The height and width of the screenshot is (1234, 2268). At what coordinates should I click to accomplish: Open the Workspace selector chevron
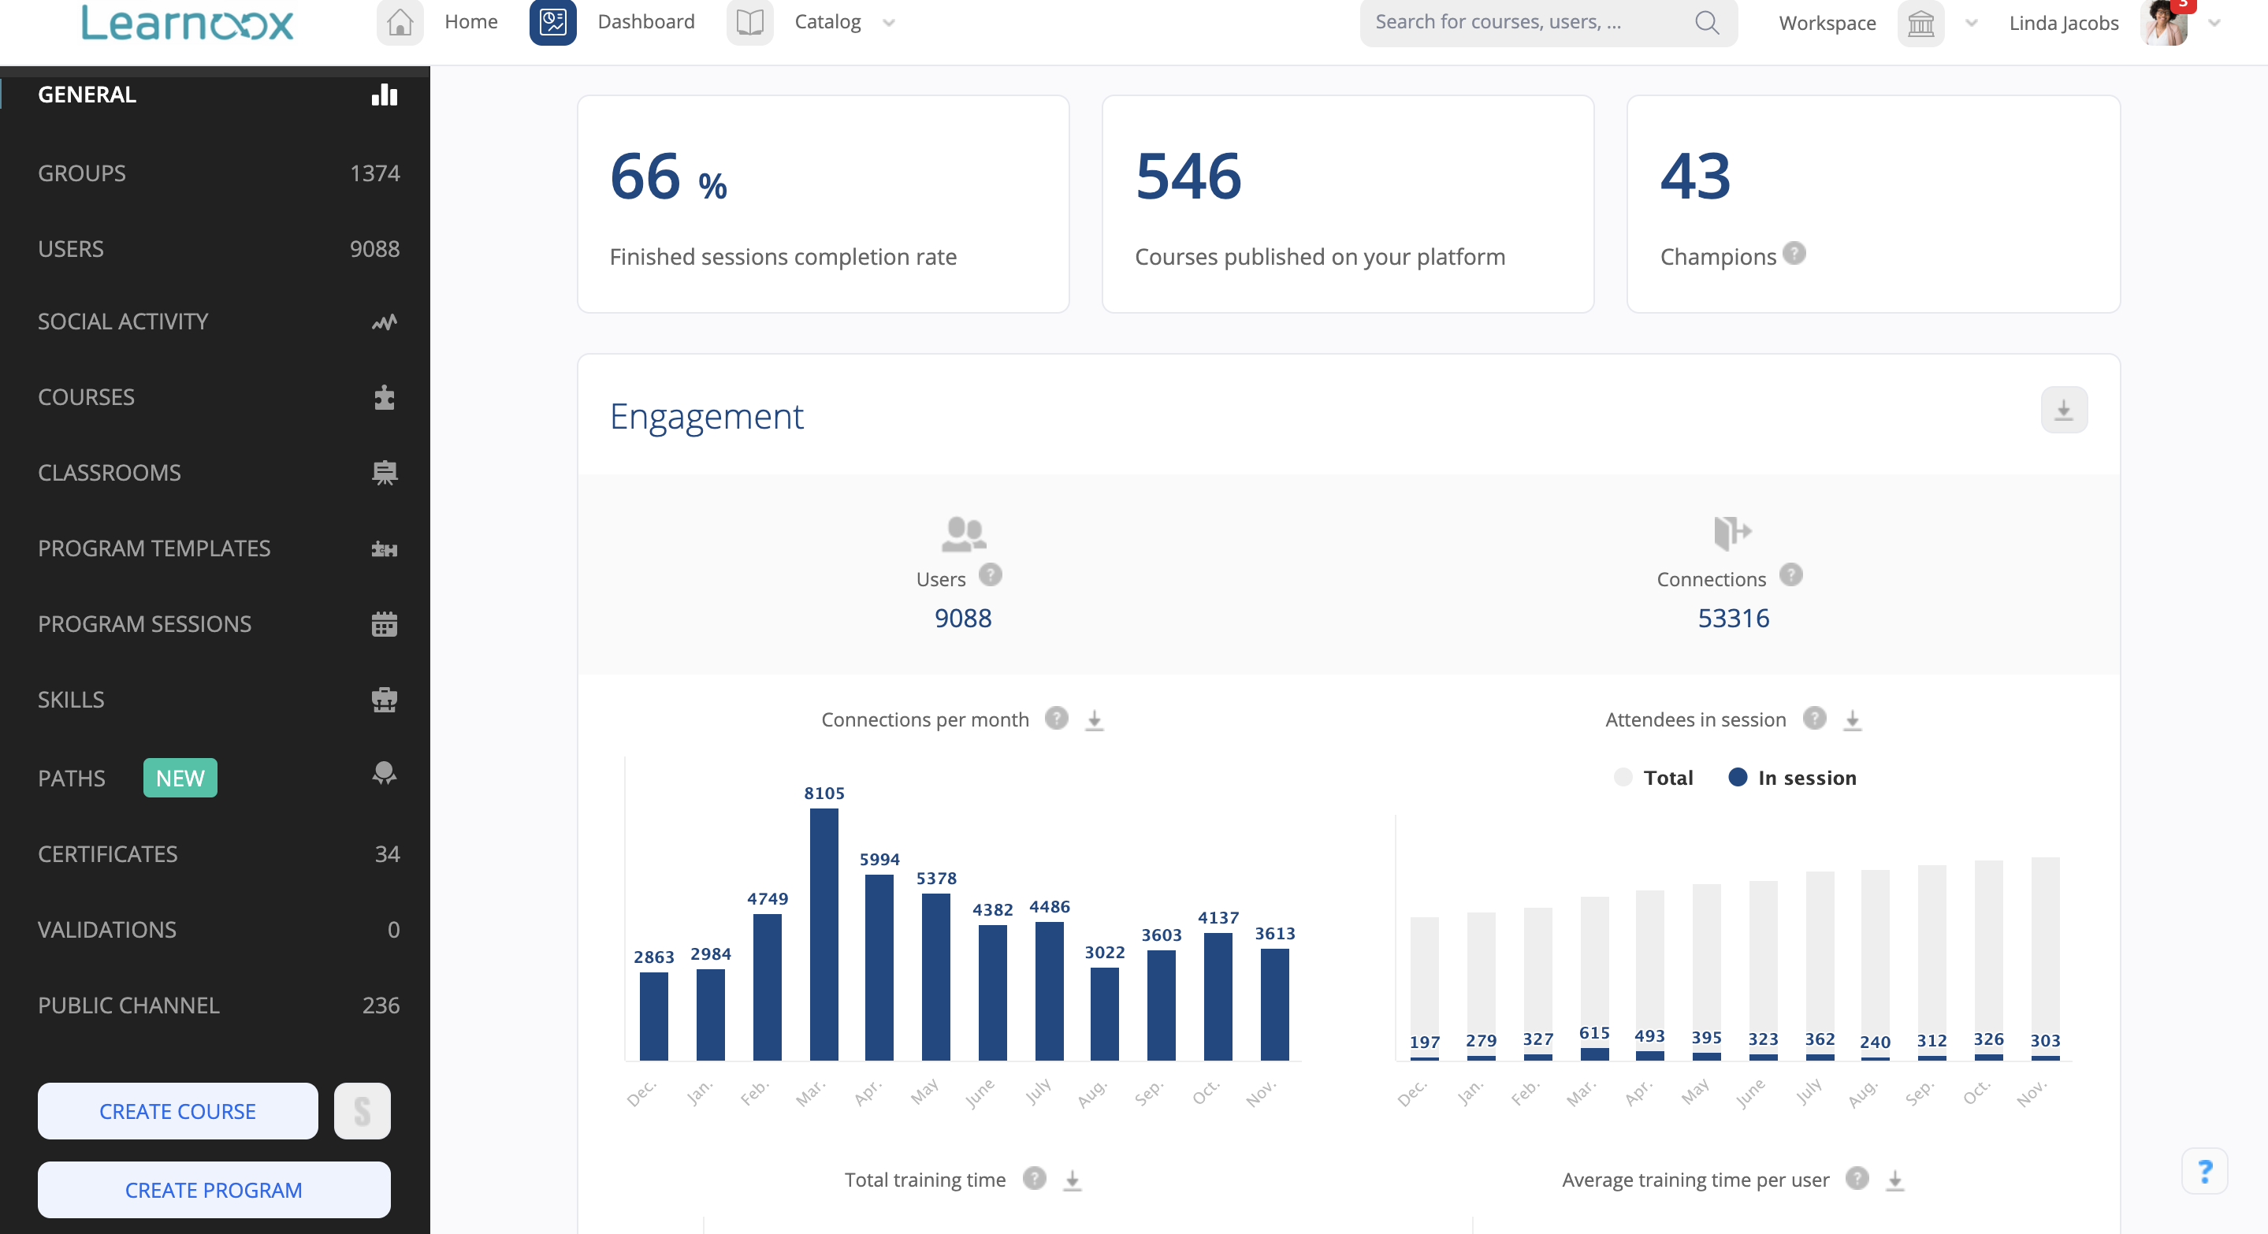(x=1971, y=23)
